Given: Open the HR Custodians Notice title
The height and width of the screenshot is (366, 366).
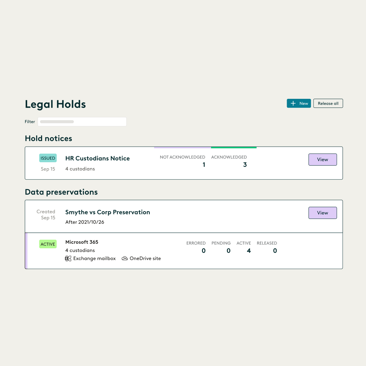Looking at the screenshot, I should 97,158.
